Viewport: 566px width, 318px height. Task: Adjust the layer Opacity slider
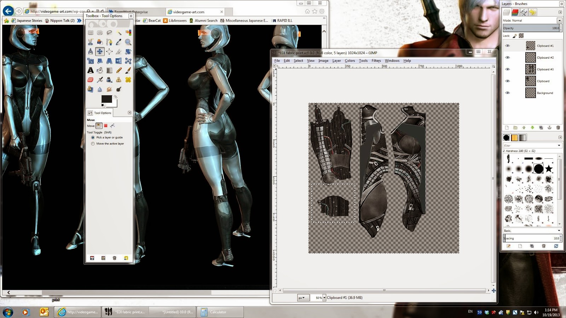(531, 28)
